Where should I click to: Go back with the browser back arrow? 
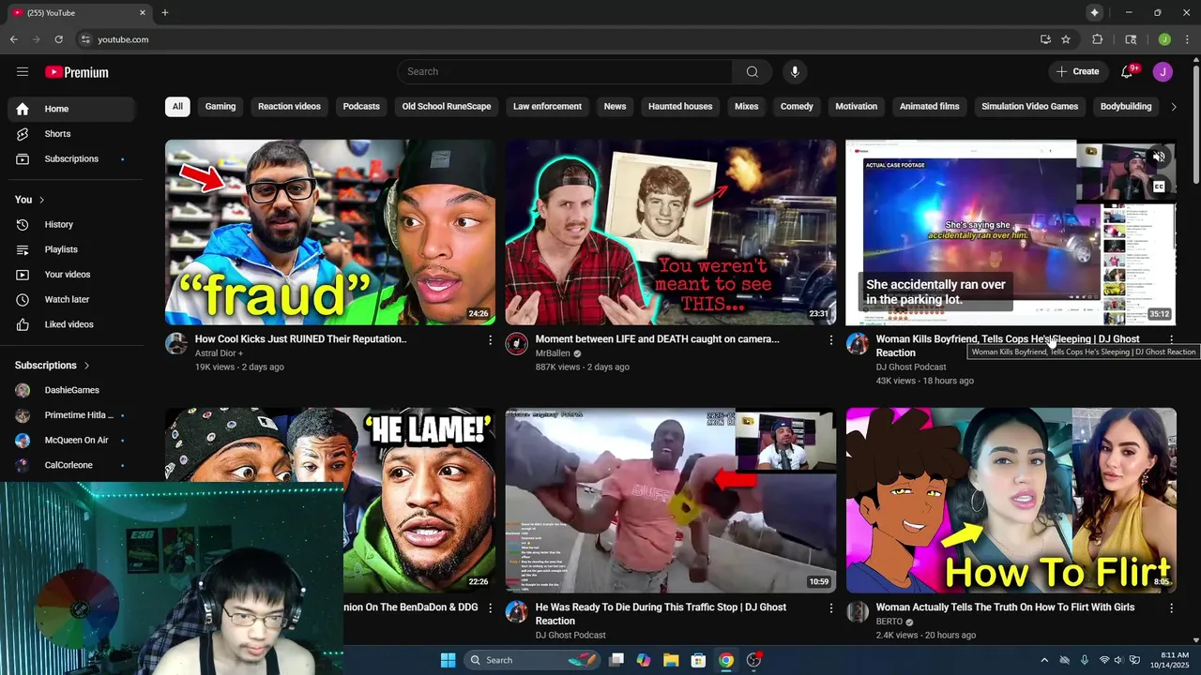(x=13, y=39)
